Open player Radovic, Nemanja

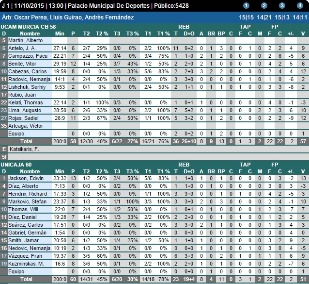(x=29, y=79)
